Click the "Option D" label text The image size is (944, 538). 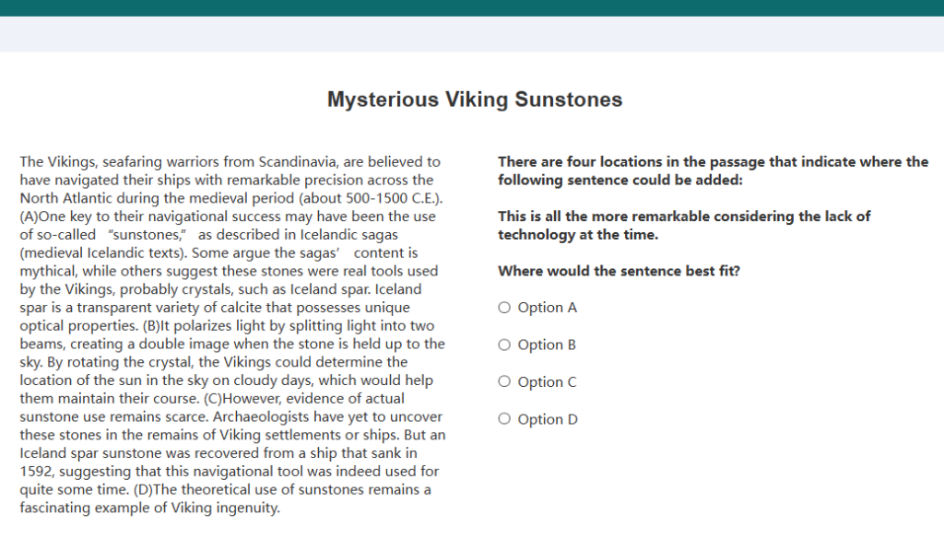click(x=548, y=419)
